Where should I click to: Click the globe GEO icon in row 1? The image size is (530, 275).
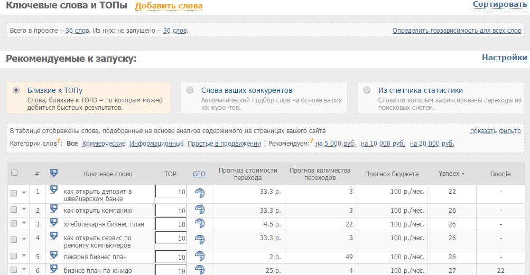click(x=199, y=194)
